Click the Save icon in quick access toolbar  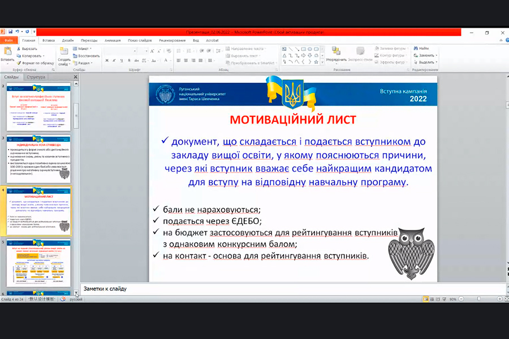[10, 32]
